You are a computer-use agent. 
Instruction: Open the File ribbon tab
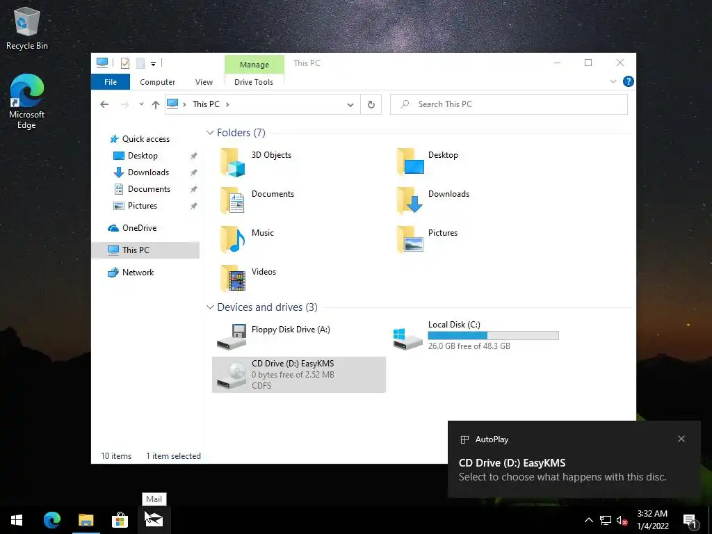[111, 82]
